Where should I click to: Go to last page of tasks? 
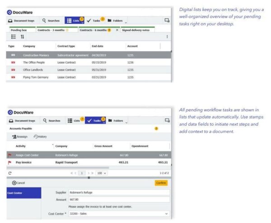click(x=93, y=173)
